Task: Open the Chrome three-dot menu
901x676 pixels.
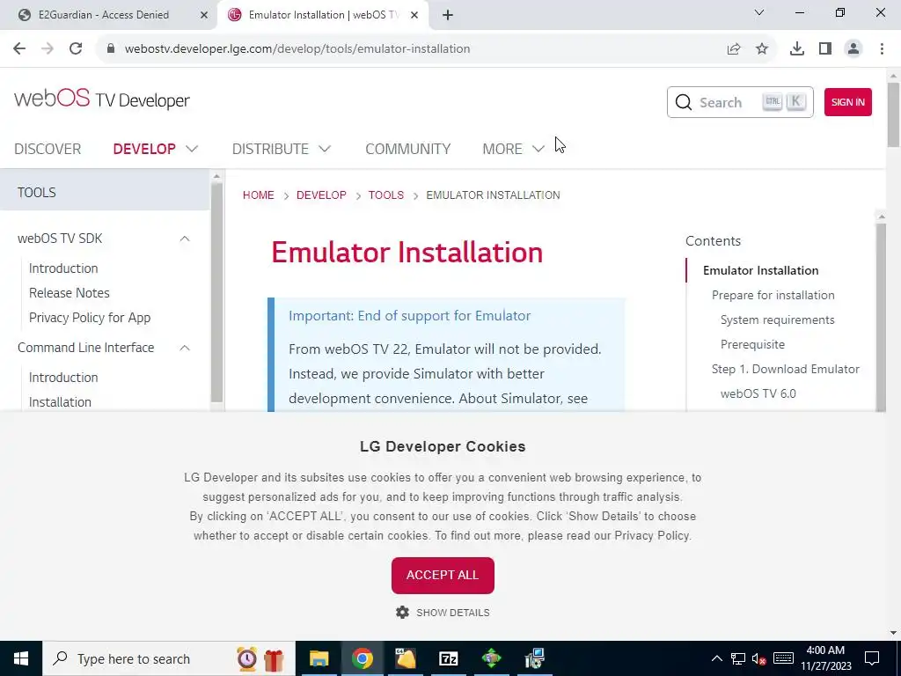Action: [882, 49]
